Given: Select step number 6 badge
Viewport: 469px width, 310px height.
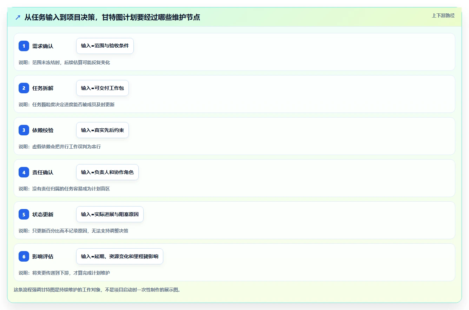Looking at the screenshot, I should tap(24, 256).
